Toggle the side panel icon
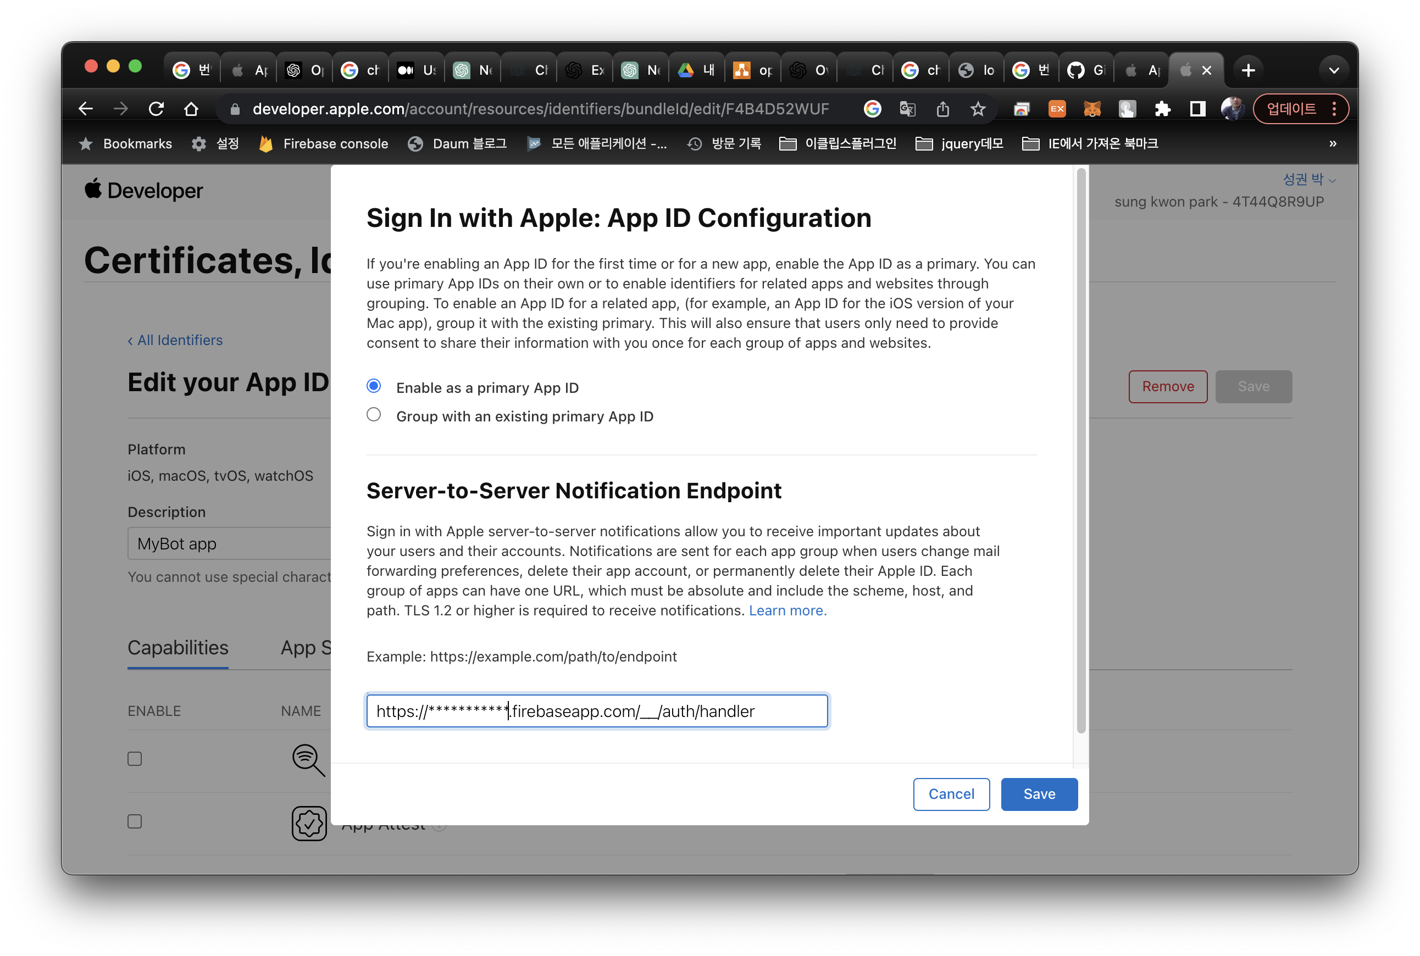The width and height of the screenshot is (1420, 956). tap(1197, 109)
